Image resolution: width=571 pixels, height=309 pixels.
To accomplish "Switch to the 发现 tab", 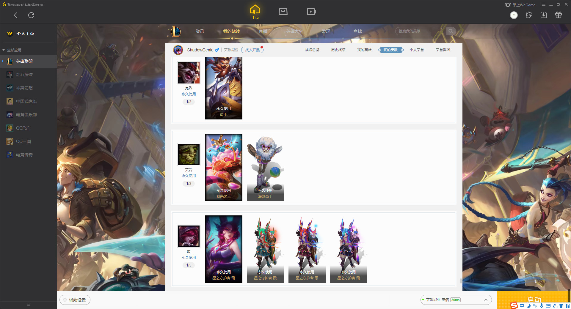I will click(x=326, y=31).
